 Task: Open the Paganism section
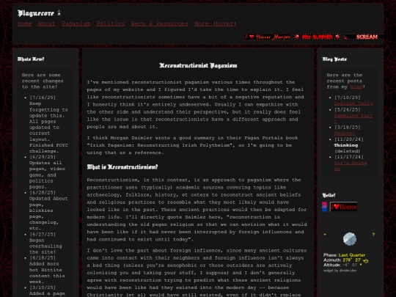(76, 23)
